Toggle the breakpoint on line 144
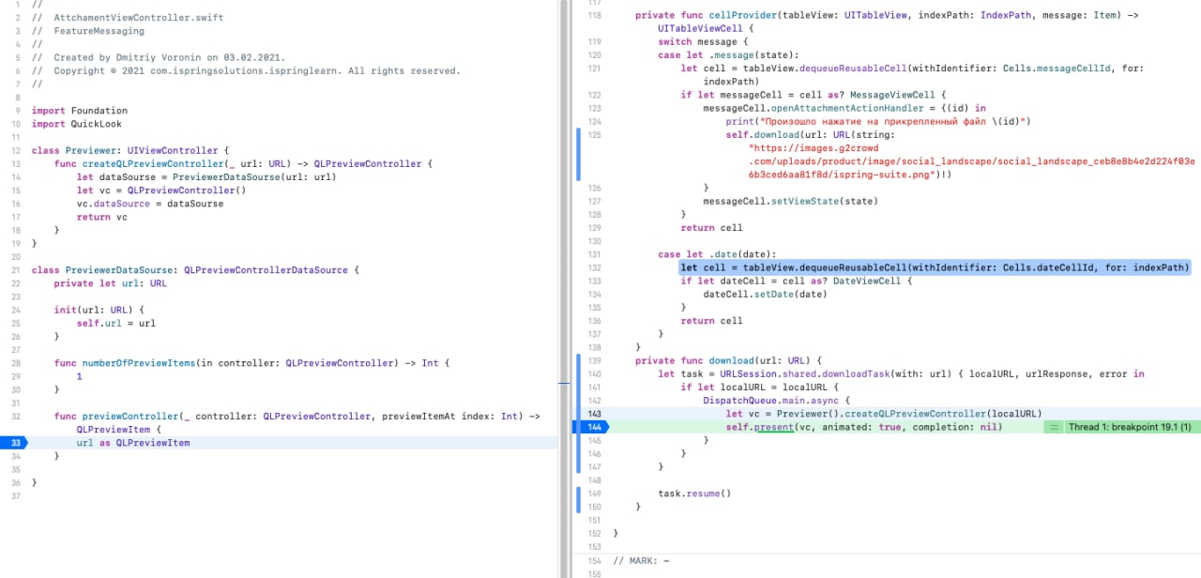The width and height of the screenshot is (1201, 578). [591, 427]
